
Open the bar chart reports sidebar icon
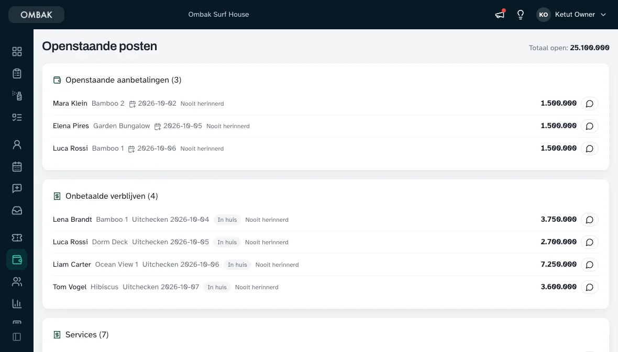pyautogui.click(x=17, y=303)
